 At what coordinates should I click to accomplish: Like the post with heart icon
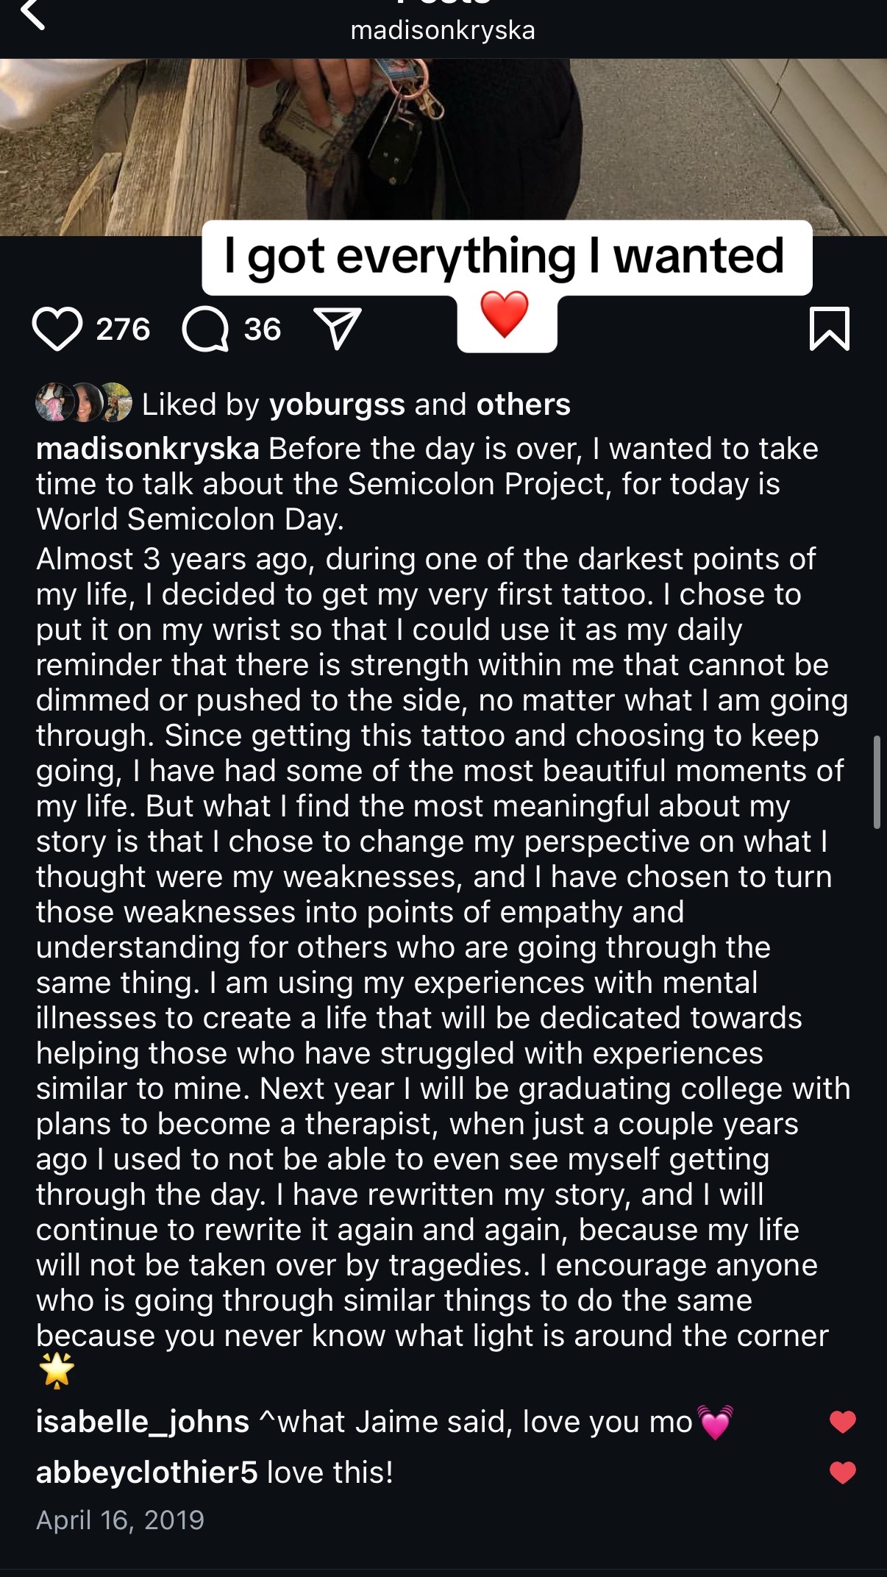point(57,329)
